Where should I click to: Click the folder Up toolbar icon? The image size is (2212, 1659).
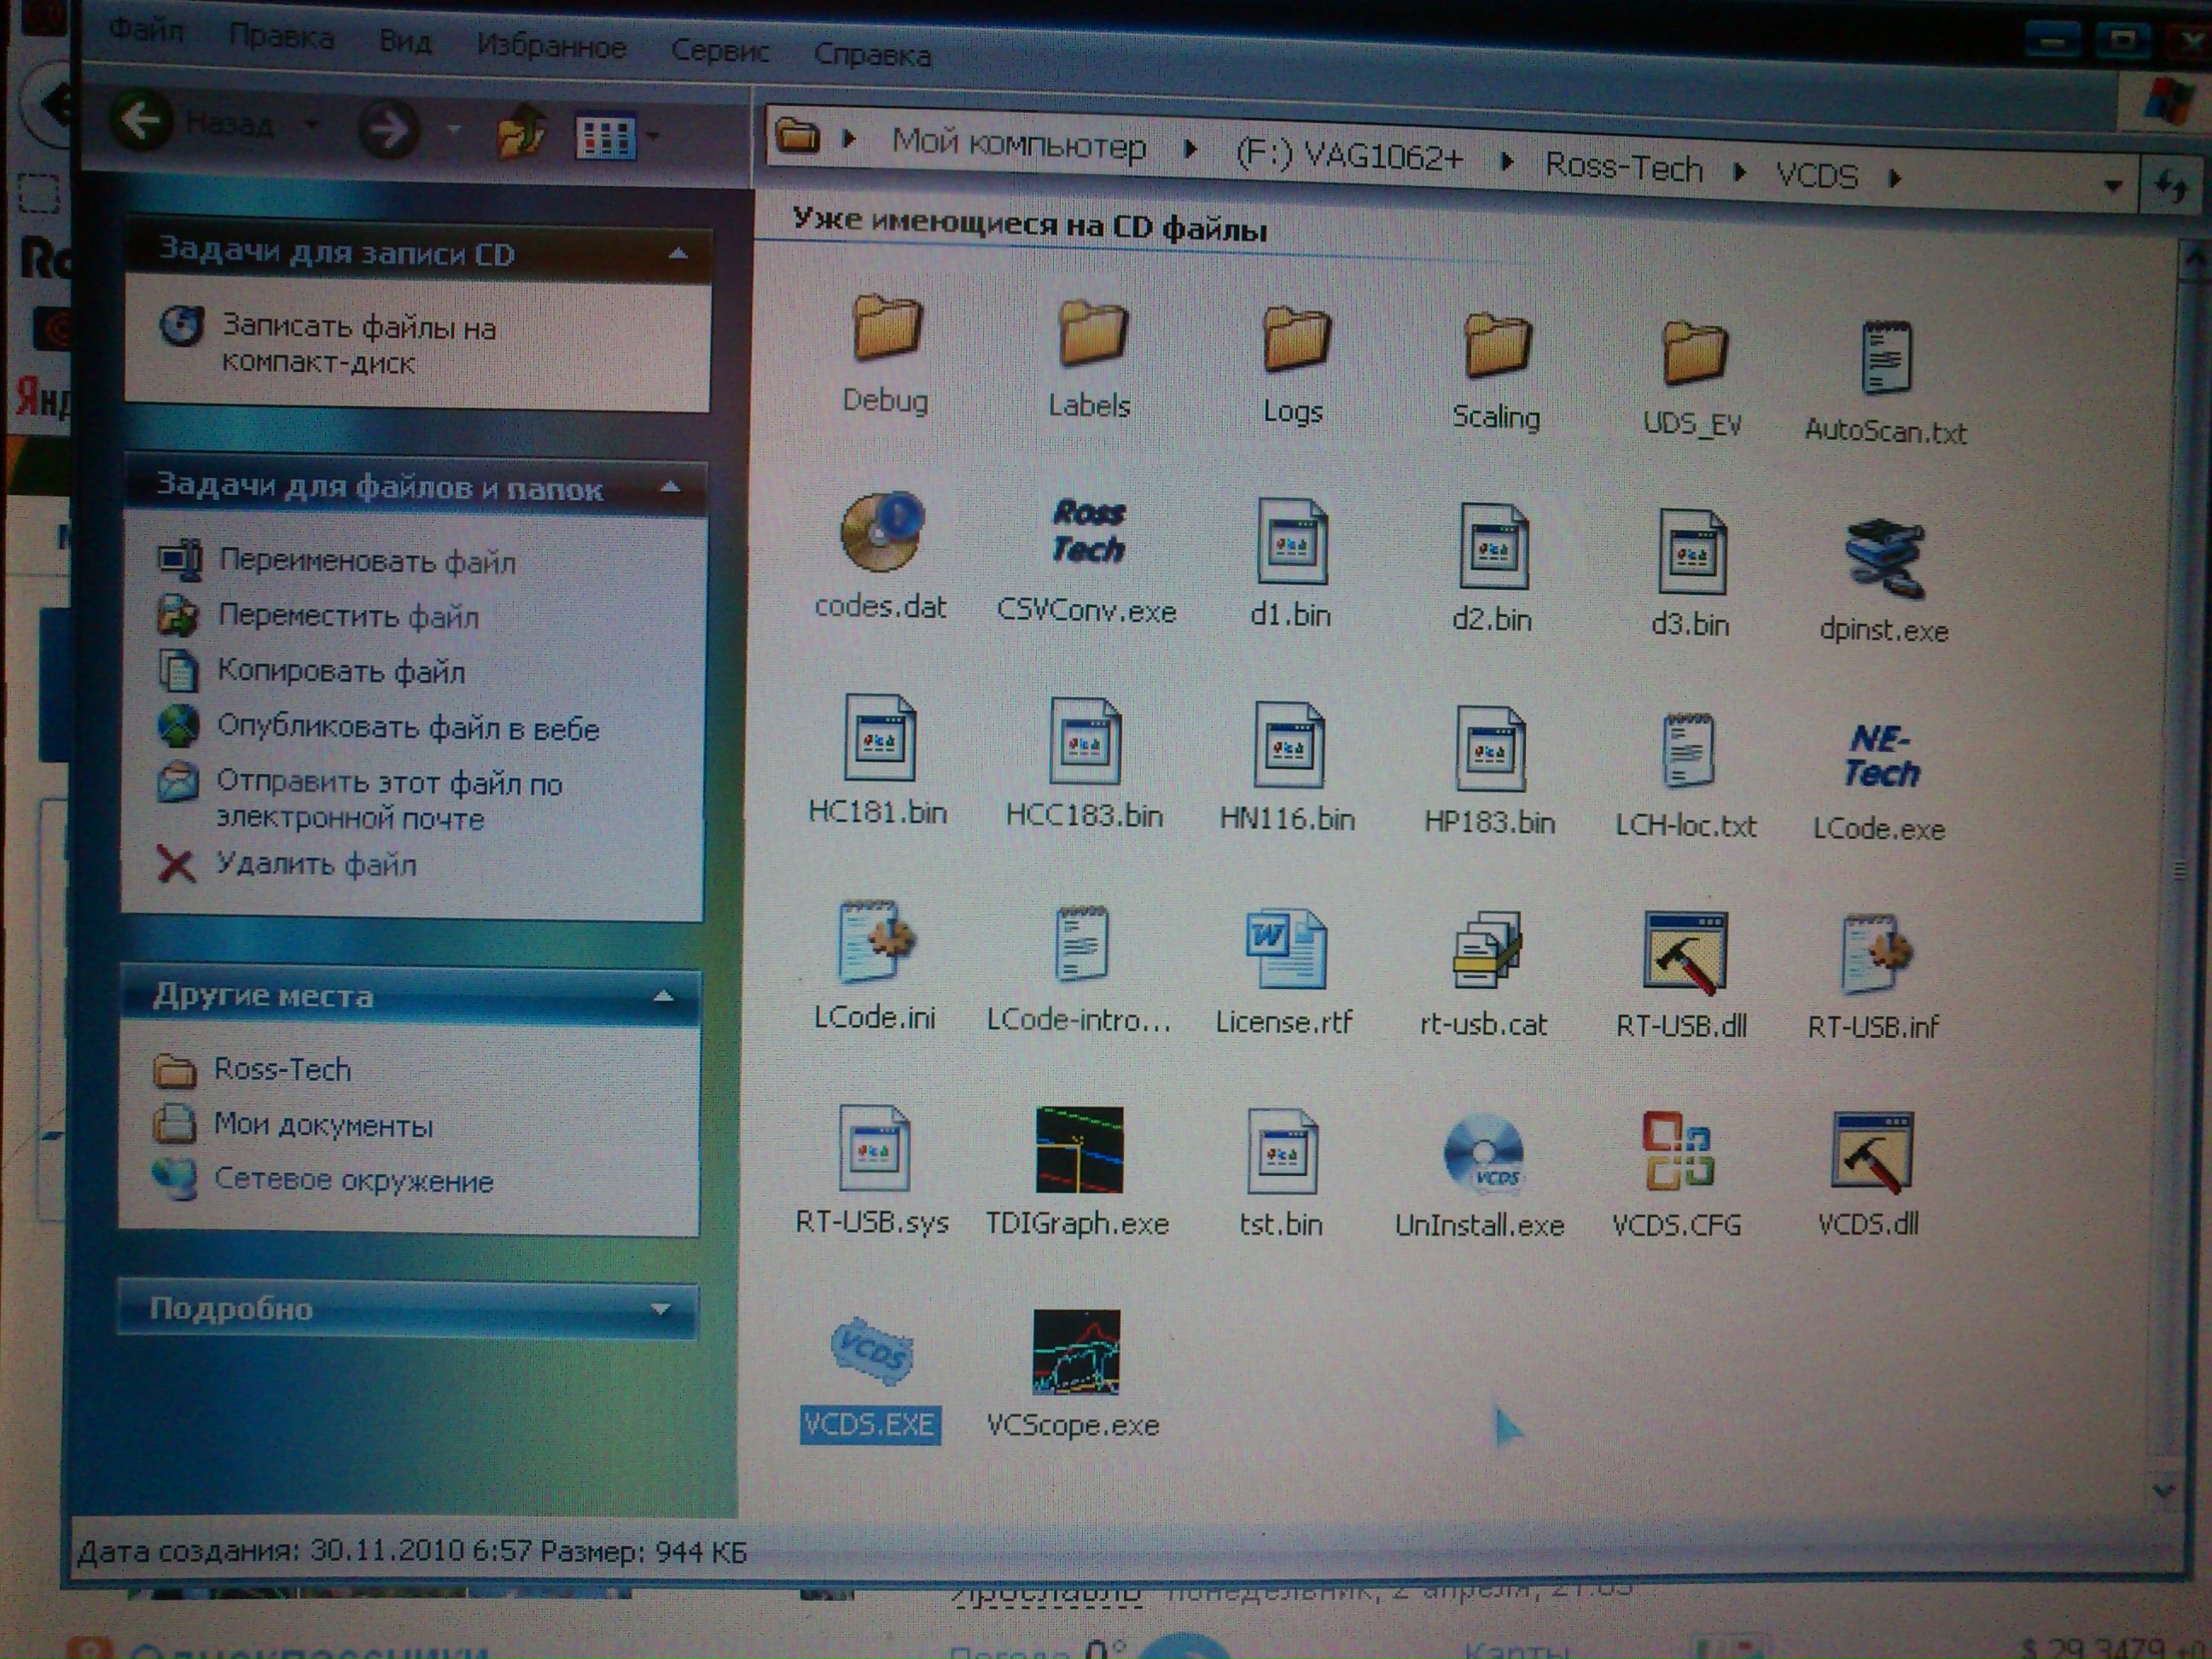point(521,132)
